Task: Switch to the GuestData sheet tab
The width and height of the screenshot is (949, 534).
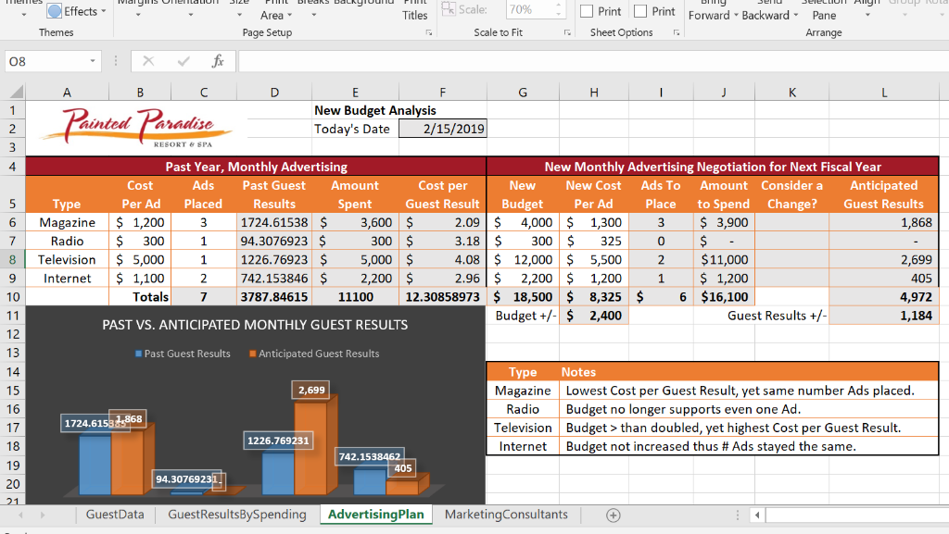Action: [x=115, y=515]
